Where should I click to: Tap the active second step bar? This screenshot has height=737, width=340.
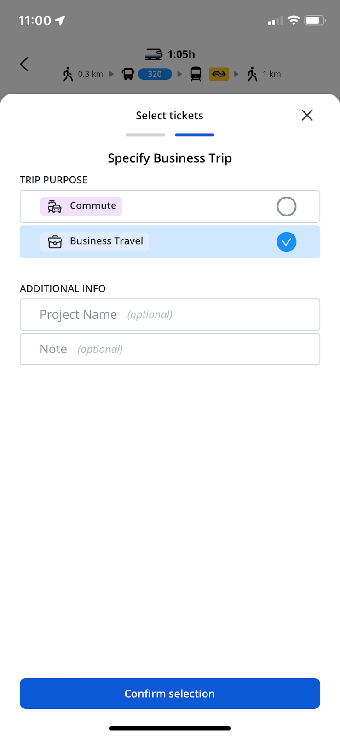pos(195,135)
